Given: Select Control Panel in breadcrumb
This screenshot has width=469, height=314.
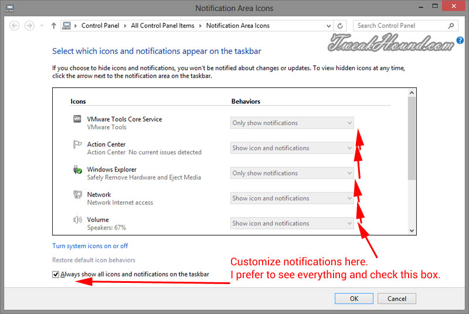Looking at the screenshot, I should click(x=100, y=26).
